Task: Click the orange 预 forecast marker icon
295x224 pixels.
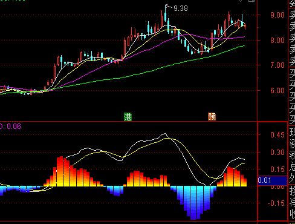Action: click(212, 116)
